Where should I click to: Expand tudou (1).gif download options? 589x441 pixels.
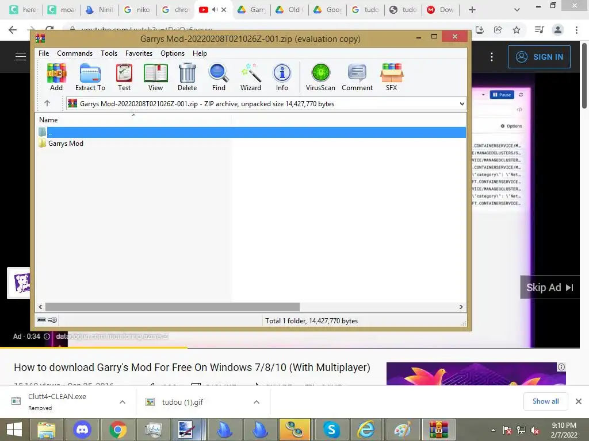pos(257,402)
